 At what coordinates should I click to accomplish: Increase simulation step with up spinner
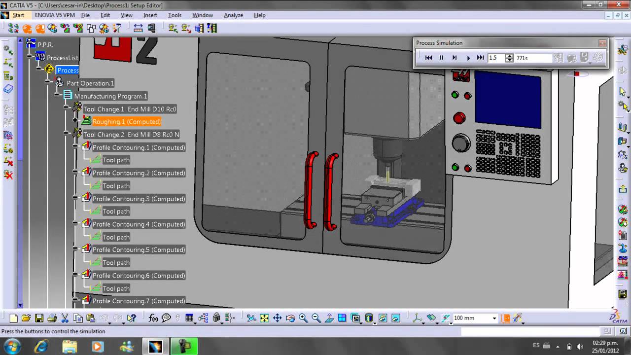click(510, 56)
